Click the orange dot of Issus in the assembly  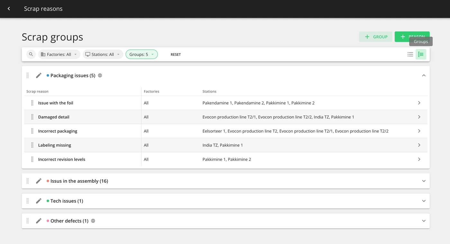[x=48, y=181]
